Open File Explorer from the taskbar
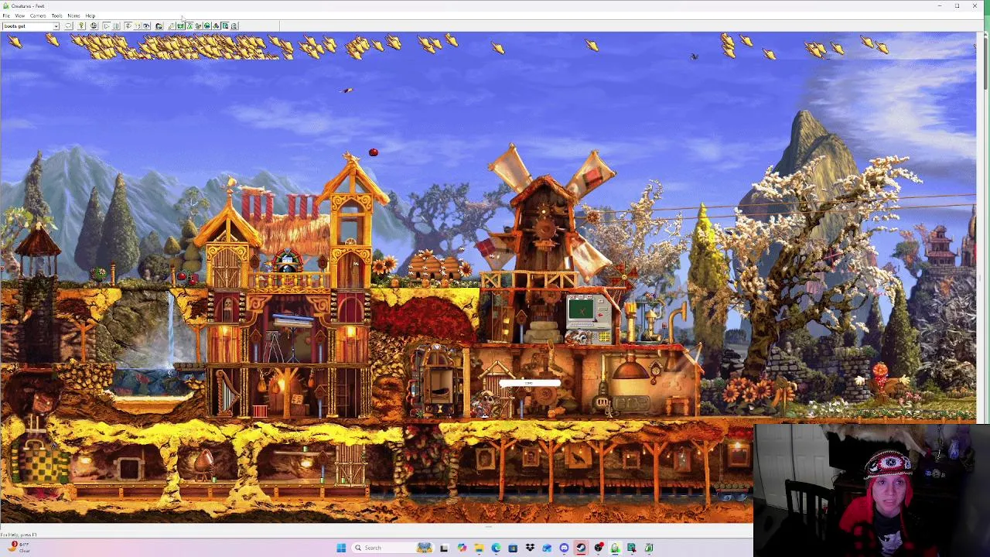The height and width of the screenshot is (557, 990). [x=480, y=548]
